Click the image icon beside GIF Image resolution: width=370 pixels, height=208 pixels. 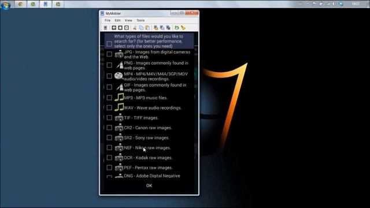120,87
